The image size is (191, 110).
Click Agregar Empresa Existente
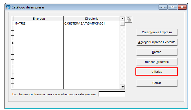[x=157, y=42]
